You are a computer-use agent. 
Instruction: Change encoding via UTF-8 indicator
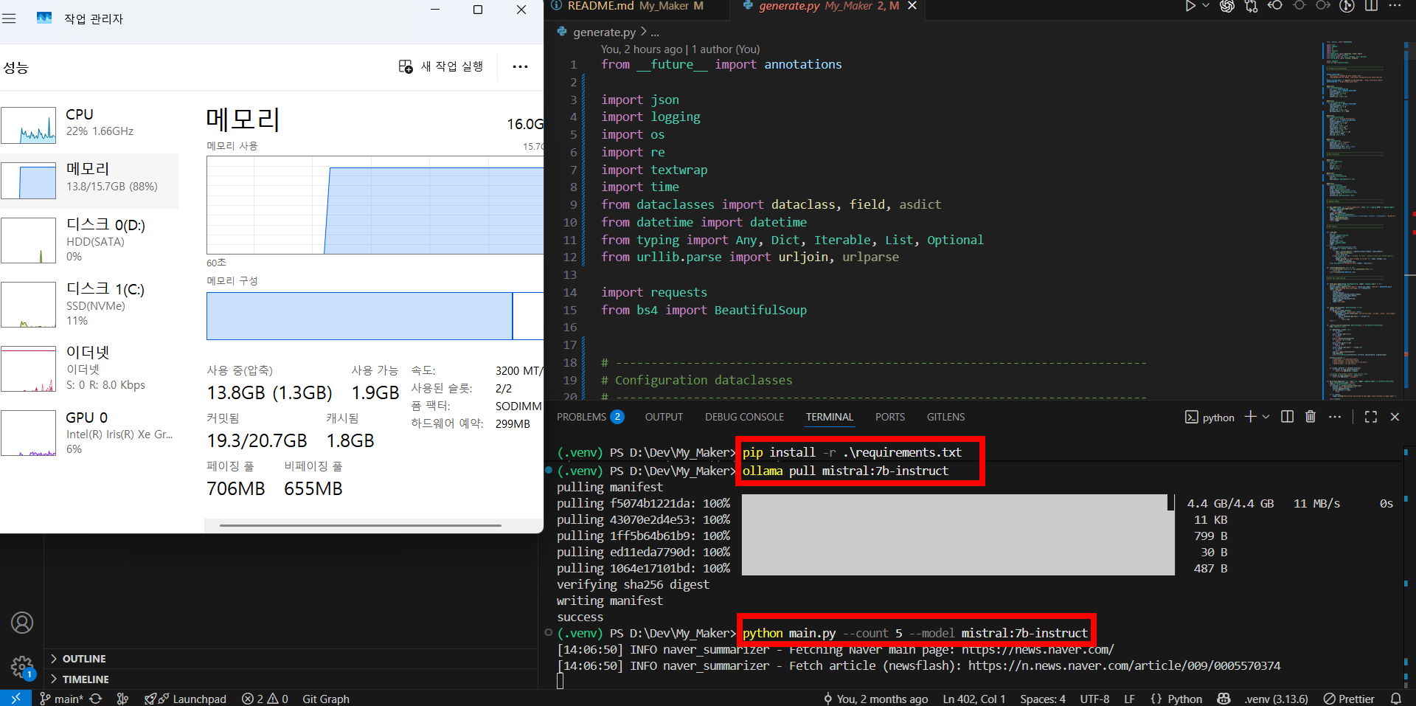pyautogui.click(x=1094, y=699)
